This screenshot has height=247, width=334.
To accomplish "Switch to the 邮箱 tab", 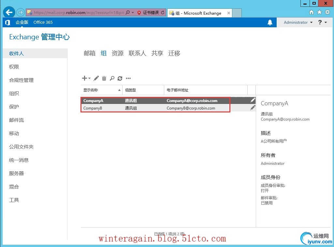I will pyautogui.click(x=90, y=53).
